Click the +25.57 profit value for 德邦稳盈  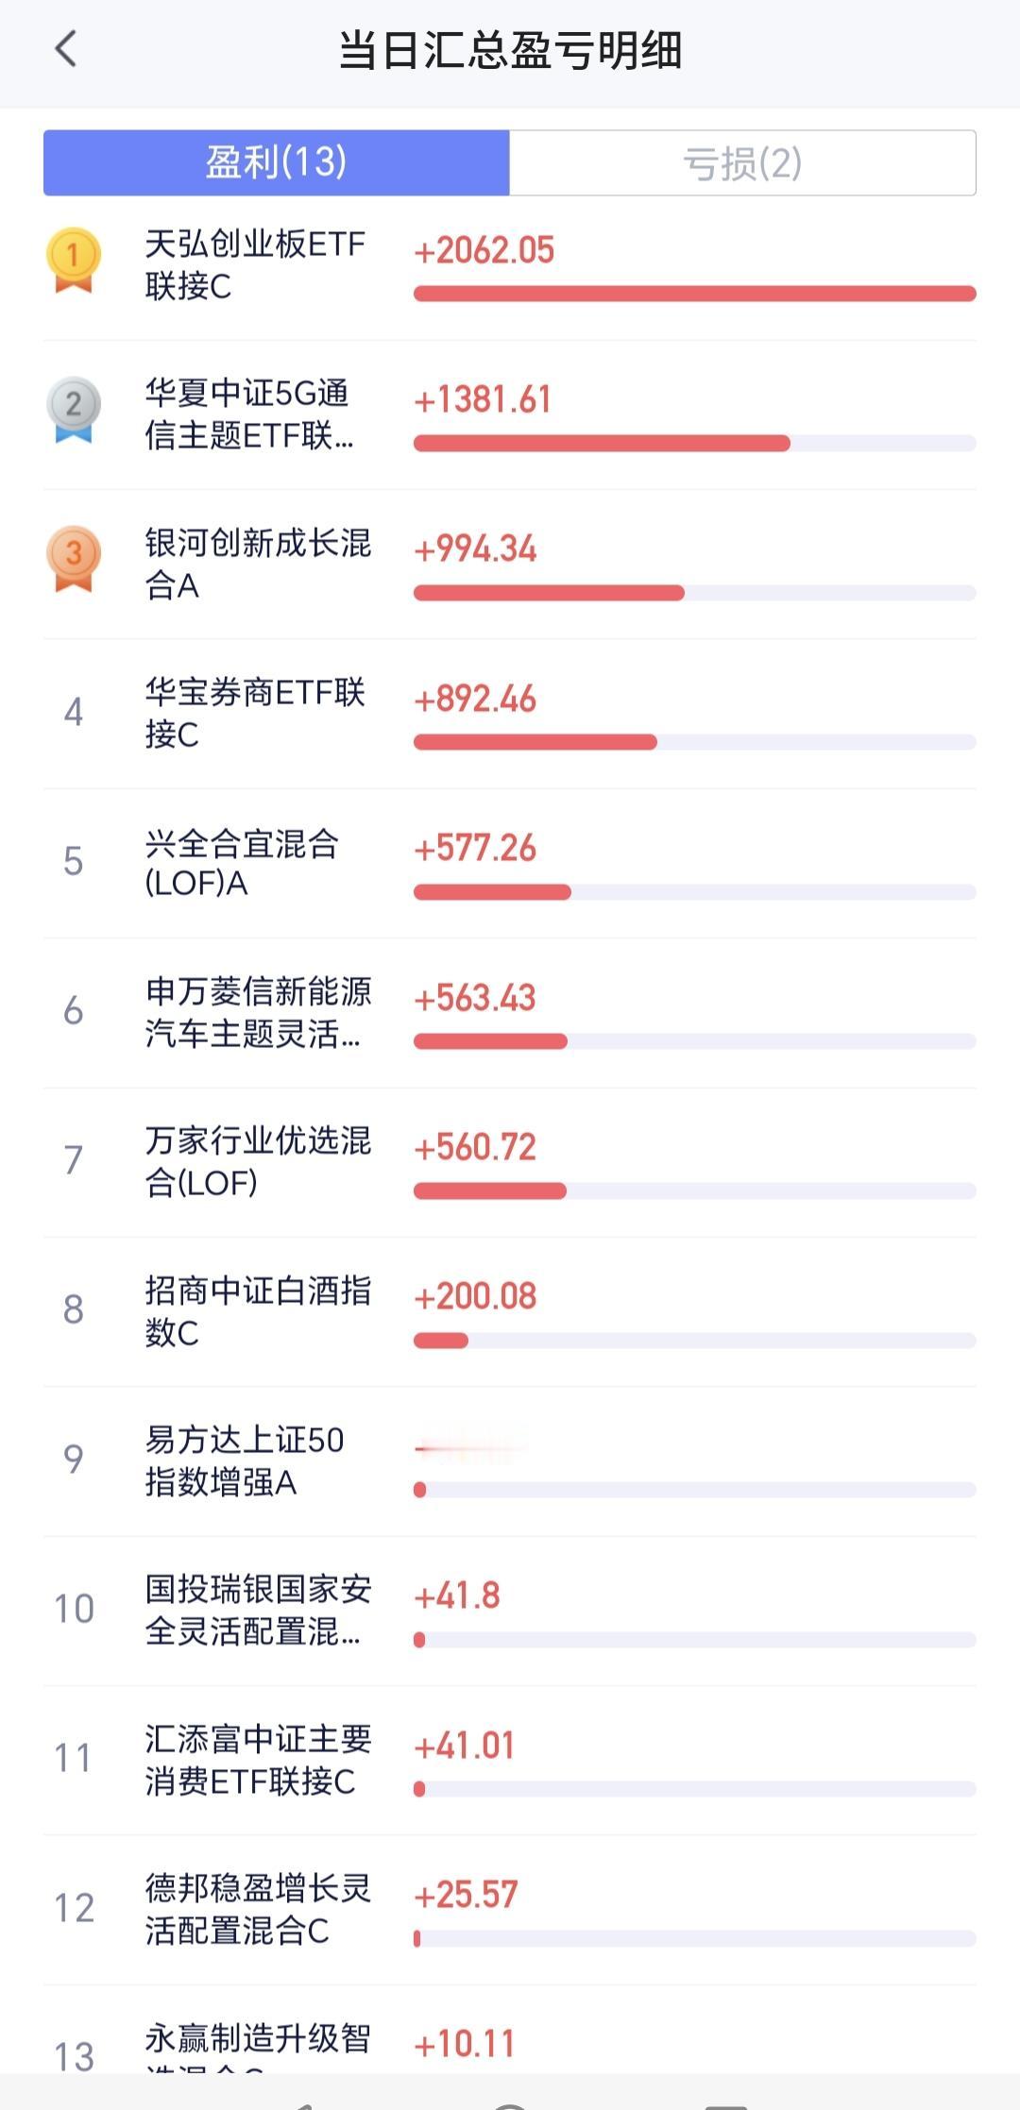pos(466,1894)
